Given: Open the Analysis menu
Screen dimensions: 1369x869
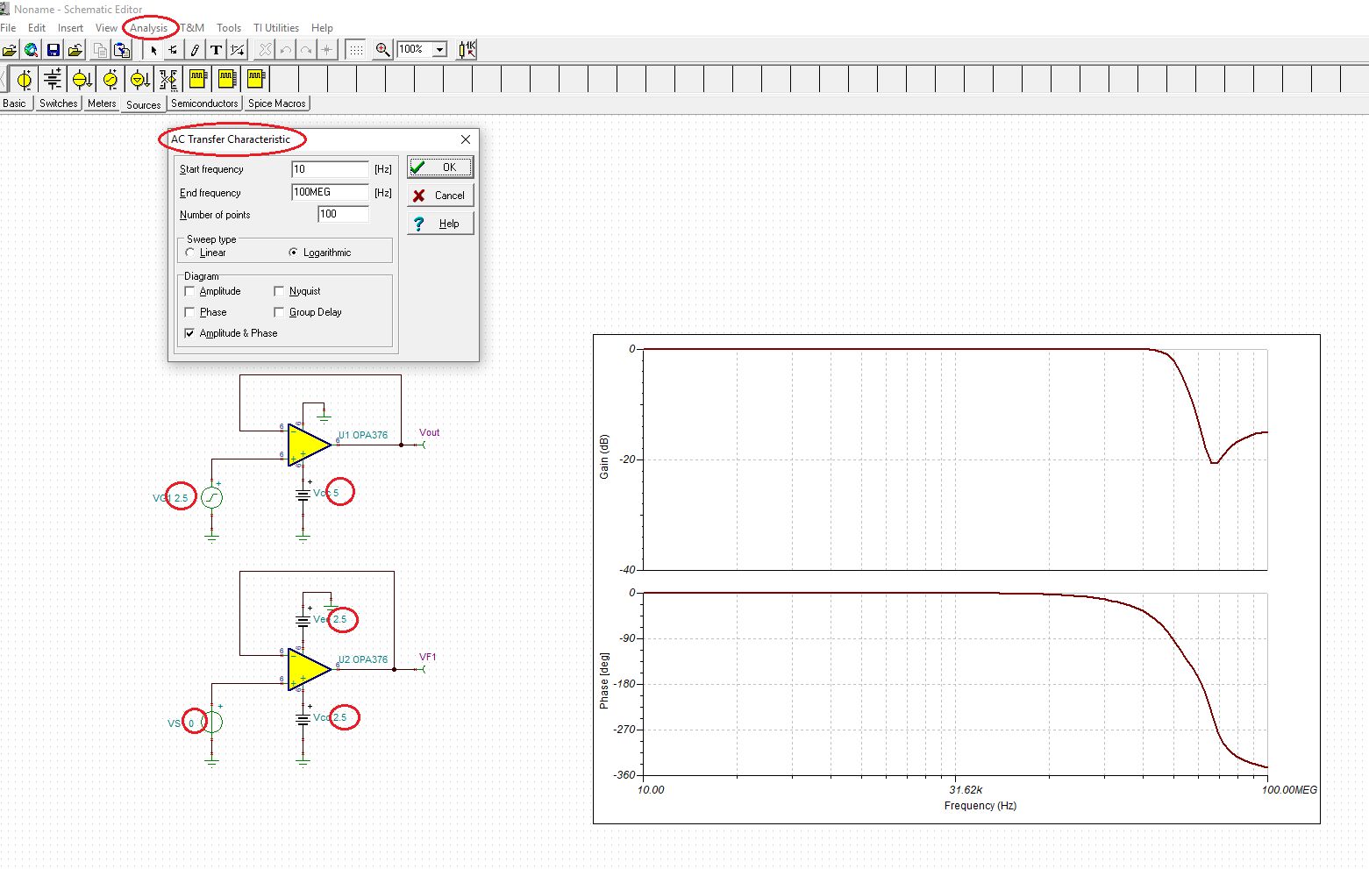Looking at the screenshot, I should pyautogui.click(x=149, y=28).
